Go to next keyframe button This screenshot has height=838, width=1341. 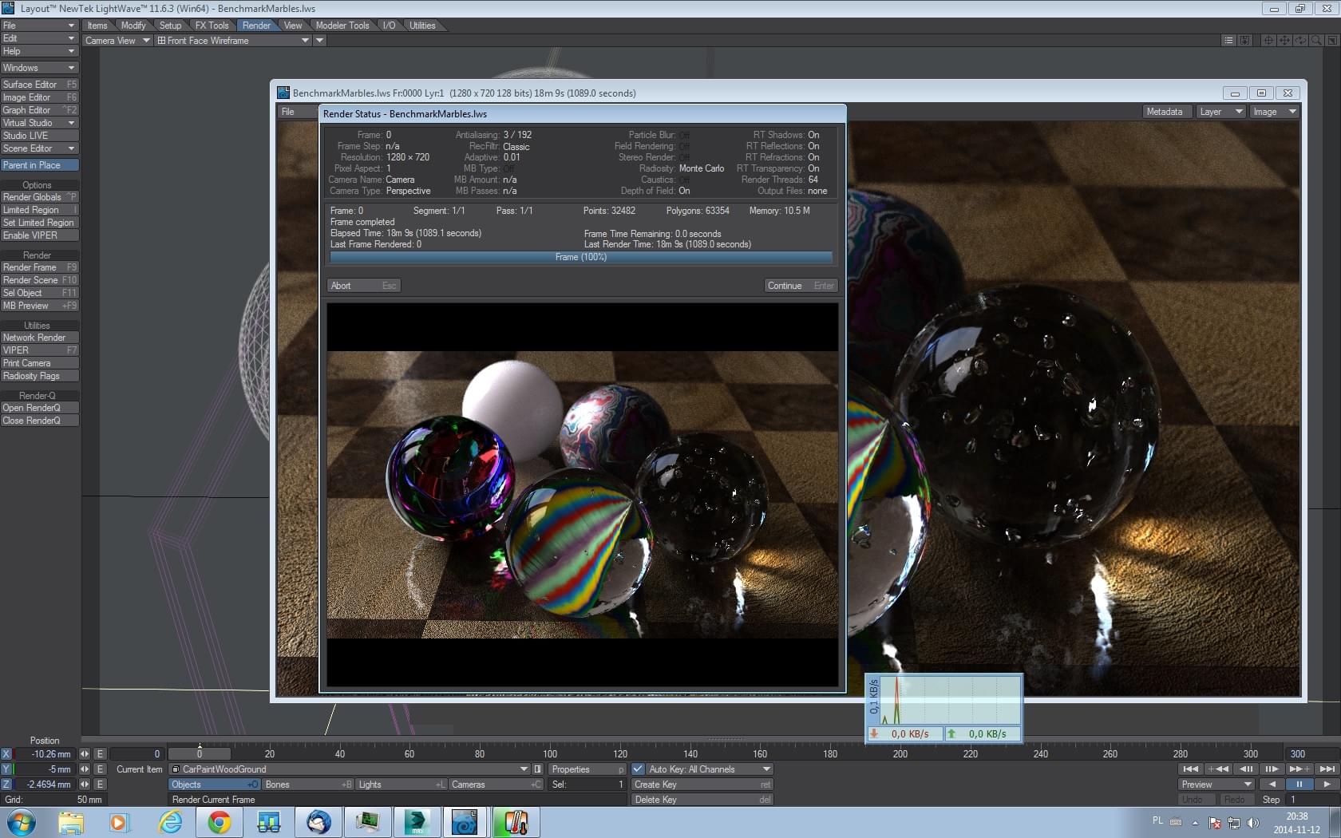coord(1299,769)
